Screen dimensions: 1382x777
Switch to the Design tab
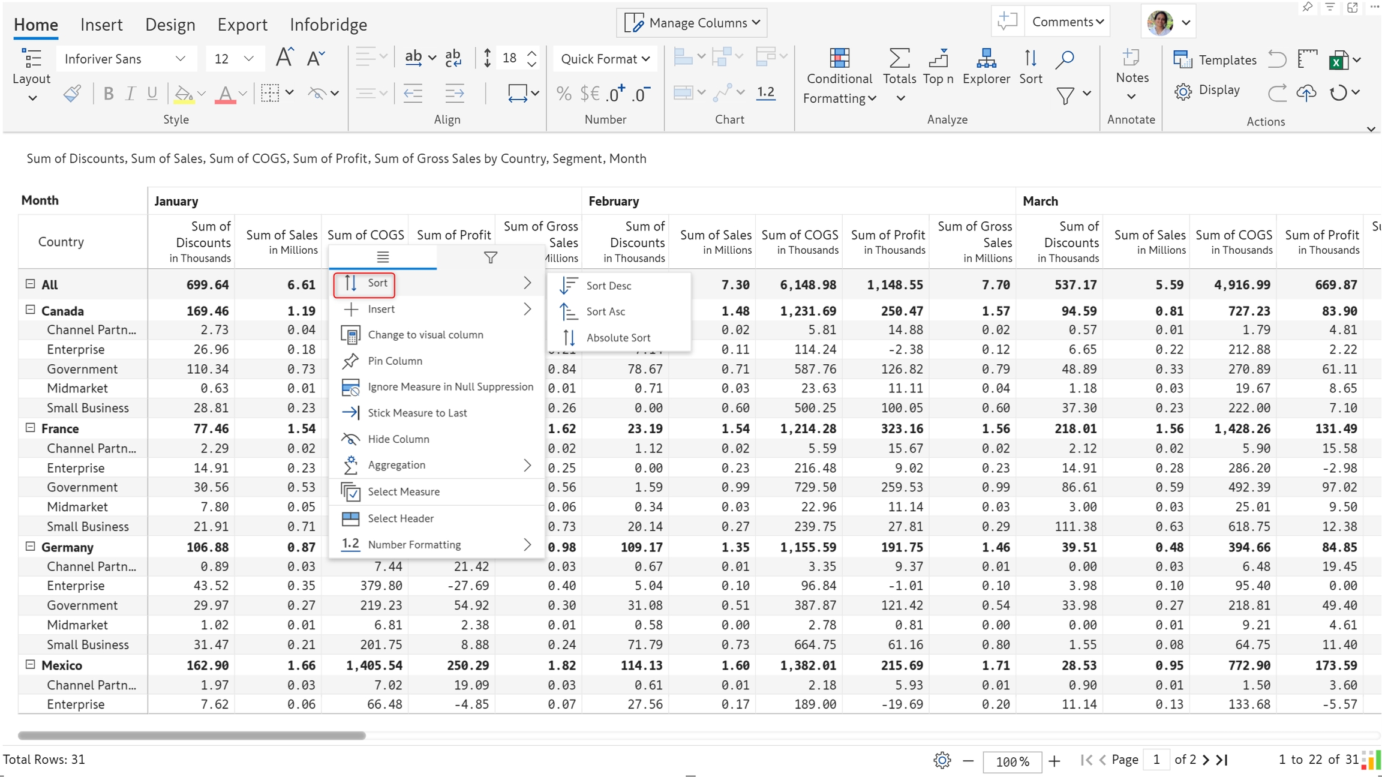pos(170,25)
